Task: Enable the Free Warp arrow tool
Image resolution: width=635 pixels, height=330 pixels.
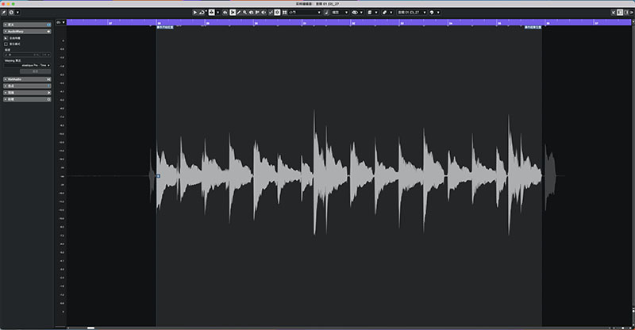Action: point(6,38)
